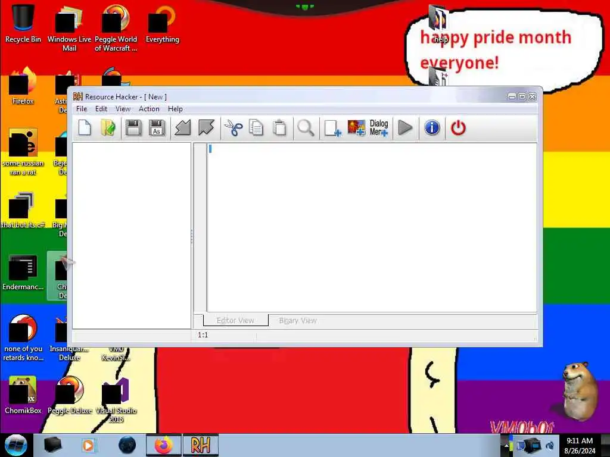This screenshot has height=457, width=610.
Task: Open the media player taskbar icon
Action: pyautogui.click(x=88, y=445)
